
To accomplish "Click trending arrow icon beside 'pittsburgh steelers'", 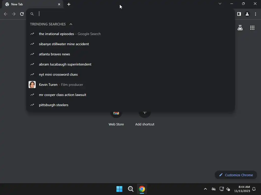I will pyautogui.click(x=32, y=105).
